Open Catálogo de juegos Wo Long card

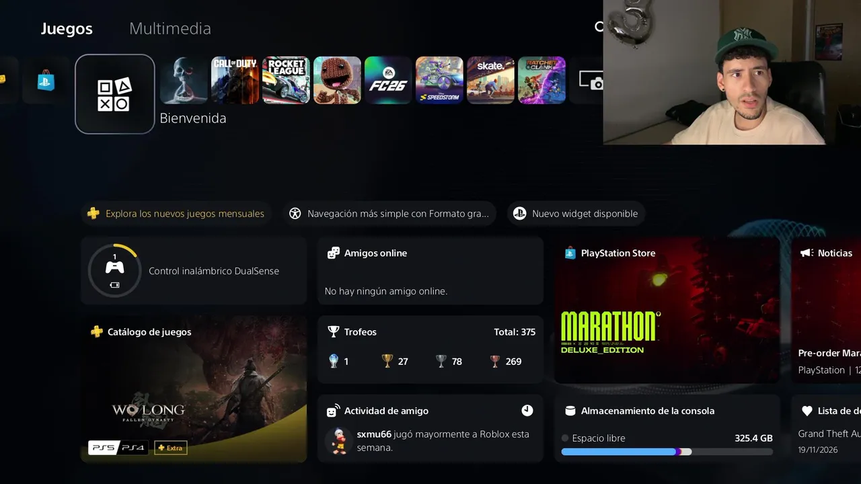194,389
